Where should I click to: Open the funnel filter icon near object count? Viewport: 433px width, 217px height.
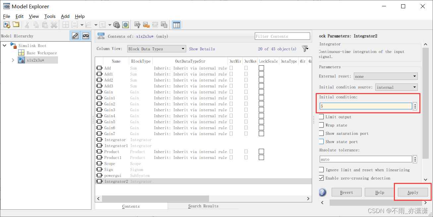click(305, 48)
